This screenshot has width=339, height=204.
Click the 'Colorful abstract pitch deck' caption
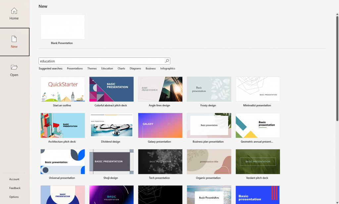111,105
